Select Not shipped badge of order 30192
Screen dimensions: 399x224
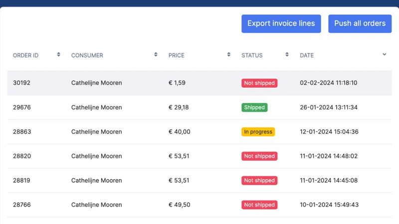(259, 83)
